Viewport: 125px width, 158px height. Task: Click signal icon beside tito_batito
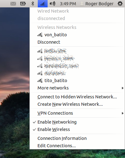[40, 81]
